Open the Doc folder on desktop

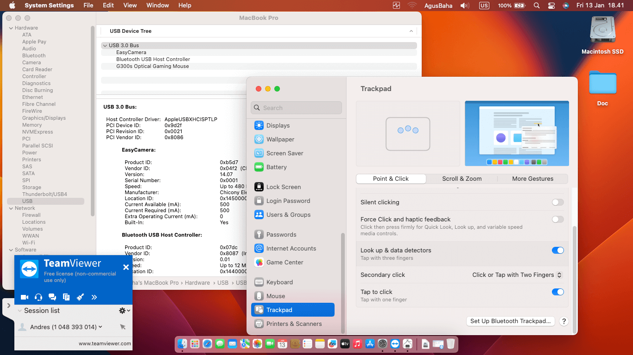[602, 88]
